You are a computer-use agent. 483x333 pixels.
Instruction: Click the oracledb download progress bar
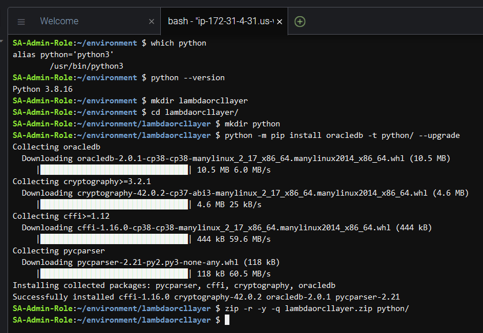[x=114, y=170]
